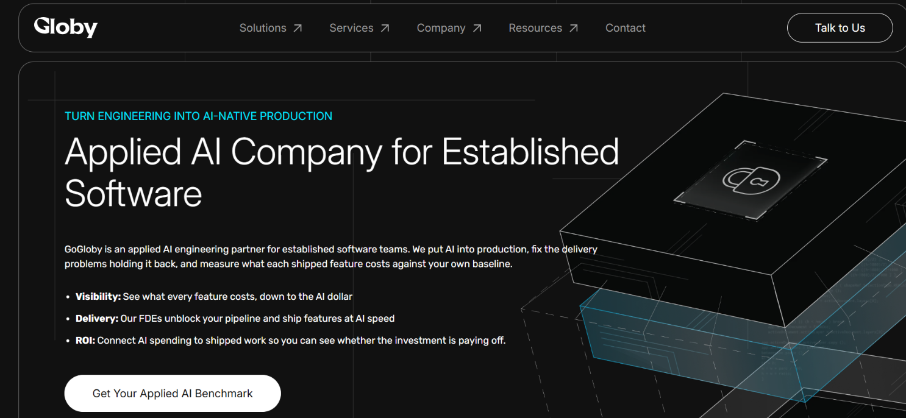Click the 'ROI:' bullet point
906x418 pixels.
[x=290, y=341]
